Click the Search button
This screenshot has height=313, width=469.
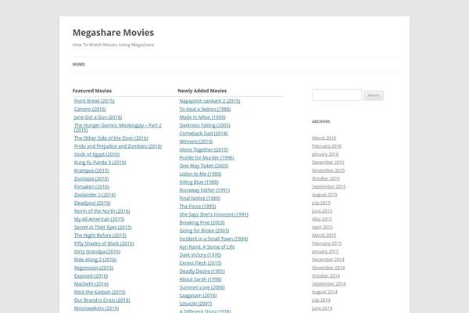pos(374,95)
